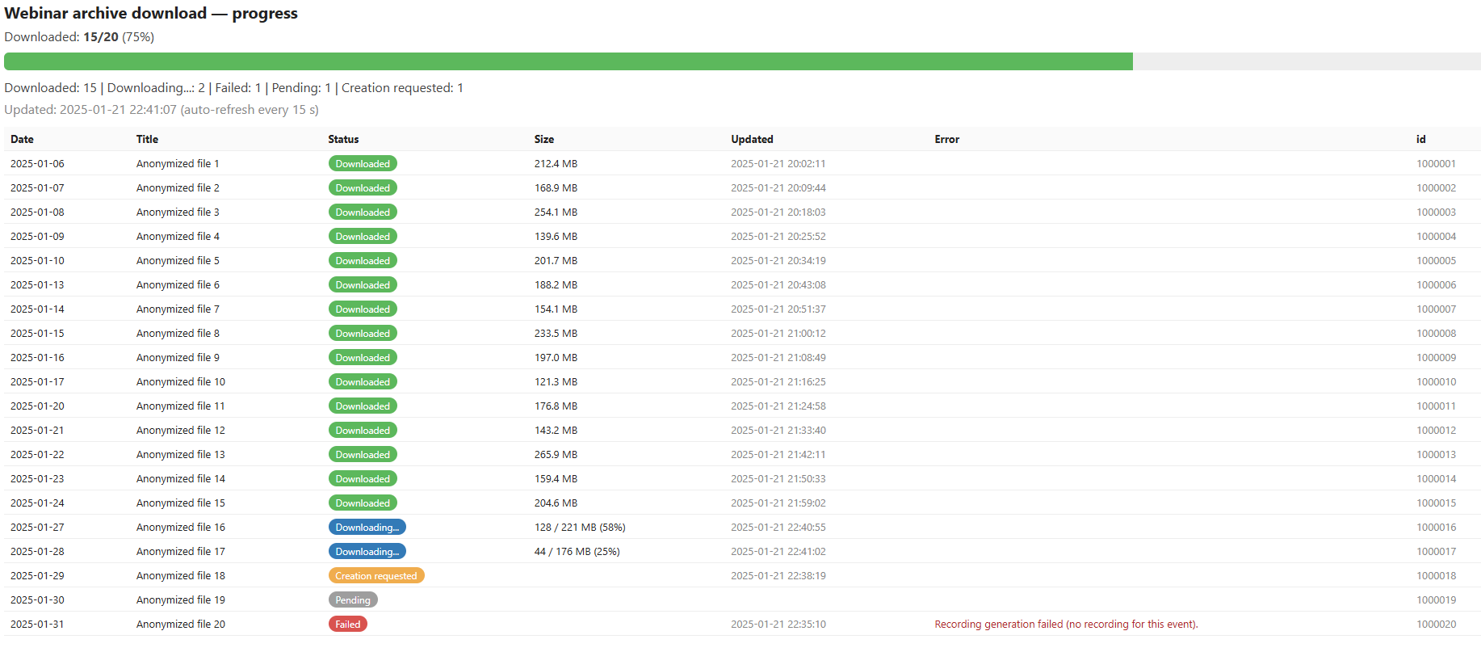Click the size value 265.9 MB

(x=556, y=454)
